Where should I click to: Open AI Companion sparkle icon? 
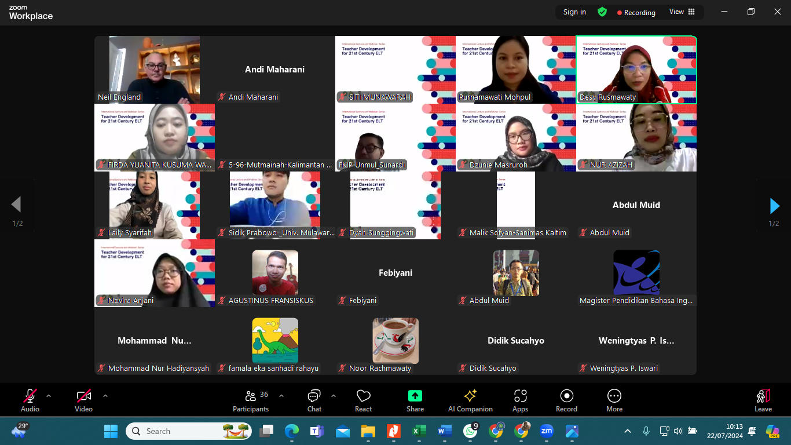coord(470,396)
